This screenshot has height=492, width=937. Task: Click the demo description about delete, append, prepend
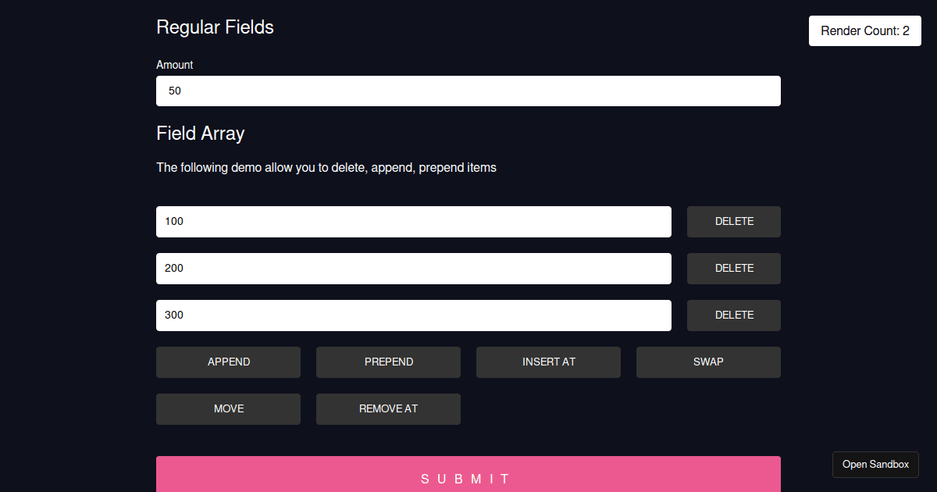326,167
